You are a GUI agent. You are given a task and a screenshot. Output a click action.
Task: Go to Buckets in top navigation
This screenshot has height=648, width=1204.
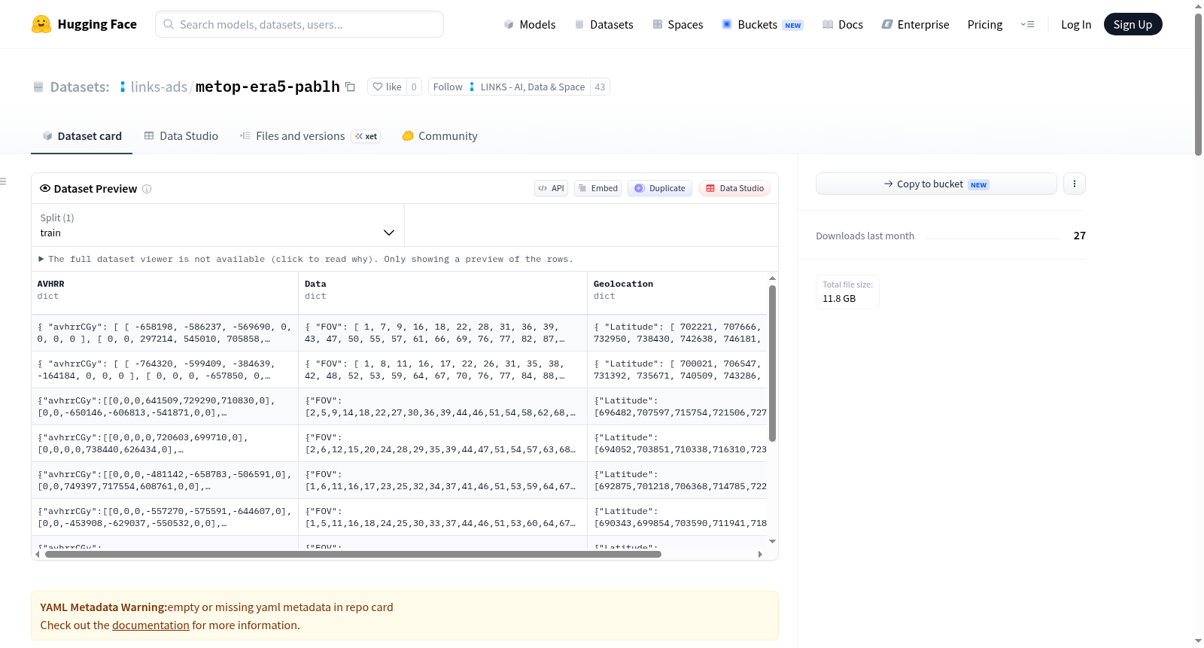click(x=762, y=24)
